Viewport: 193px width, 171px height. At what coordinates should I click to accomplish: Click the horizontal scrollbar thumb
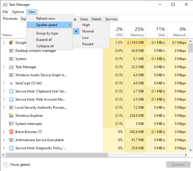point(57,155)
